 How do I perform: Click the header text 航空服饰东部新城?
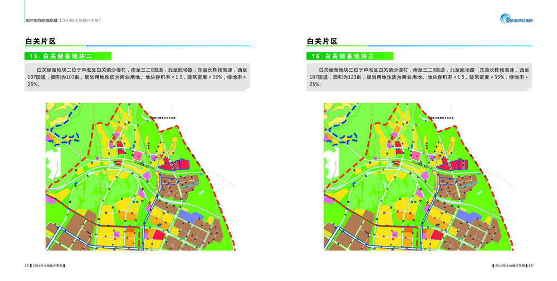(42, 21)
